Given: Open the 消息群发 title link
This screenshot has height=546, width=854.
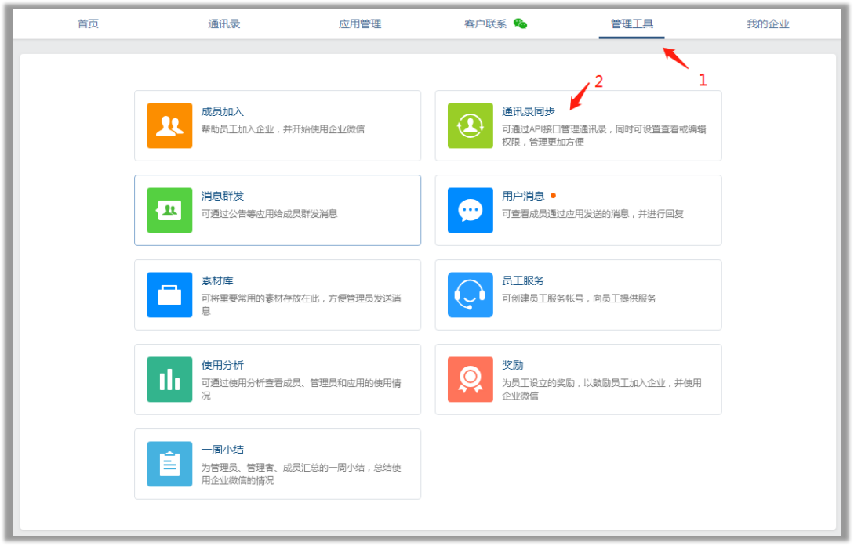Looking at the screenshot, I should pos(223,196).
